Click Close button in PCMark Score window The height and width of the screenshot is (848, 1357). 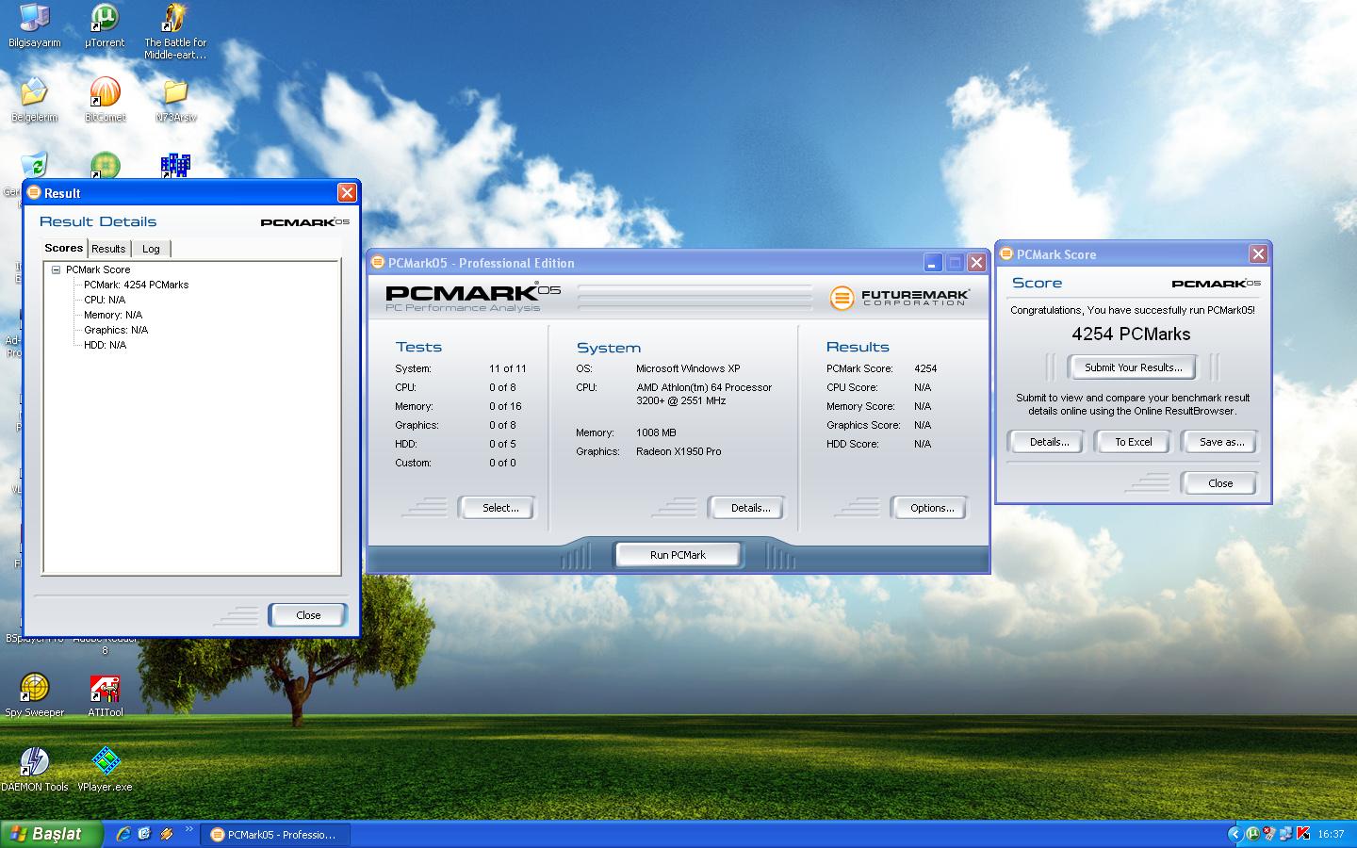click(x=1219, y=483)
